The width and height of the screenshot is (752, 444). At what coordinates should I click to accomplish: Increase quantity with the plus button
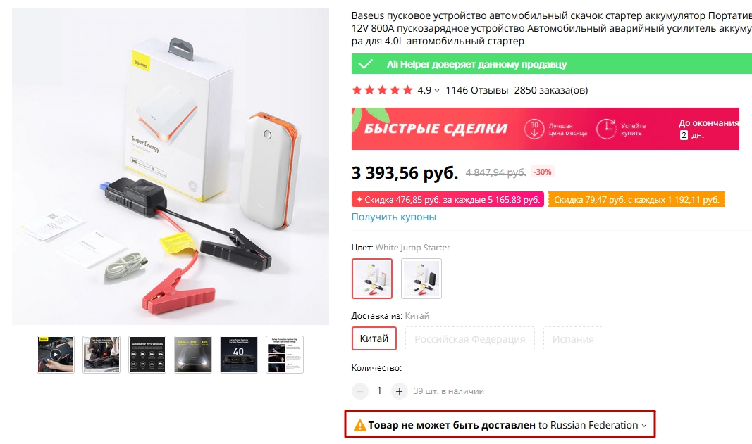tap(399, 391)
